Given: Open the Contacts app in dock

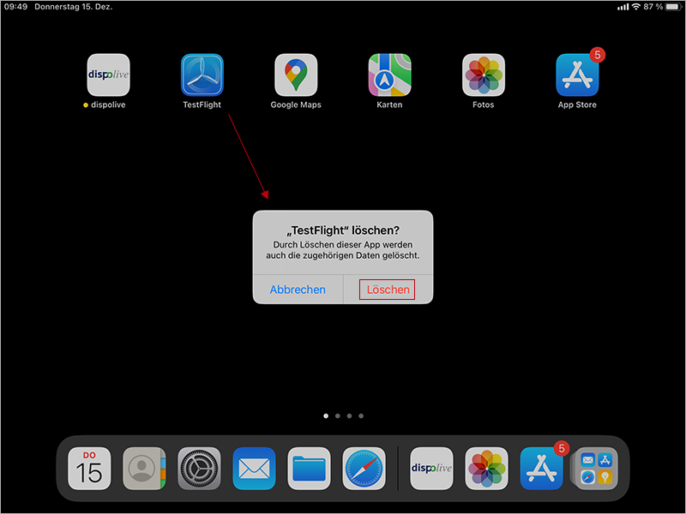Looking at the screenshot, I should tap(144, 468).
